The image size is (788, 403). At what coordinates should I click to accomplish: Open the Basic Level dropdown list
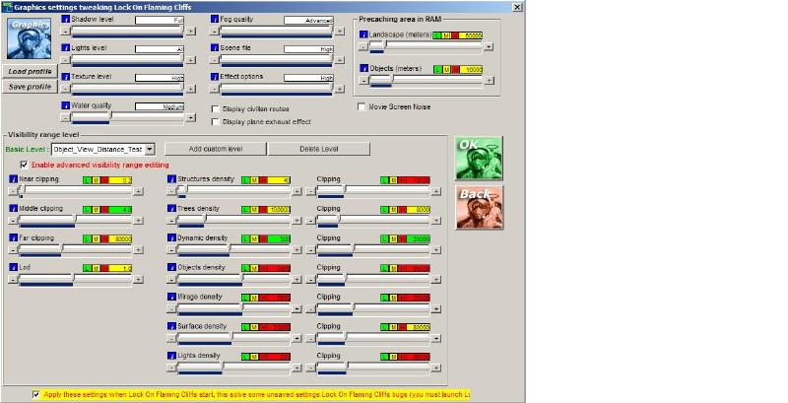[x=150, y=149]
